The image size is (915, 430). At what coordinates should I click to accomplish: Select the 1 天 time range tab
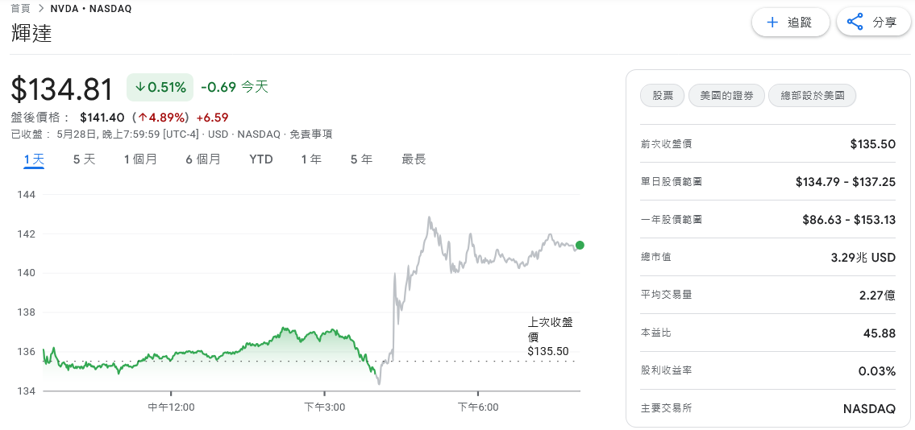tap(34, 159)
